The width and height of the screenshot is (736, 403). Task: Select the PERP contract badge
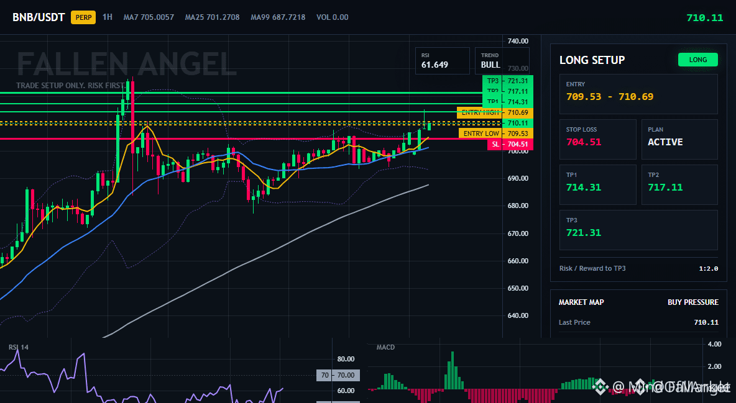pos(83,17)
